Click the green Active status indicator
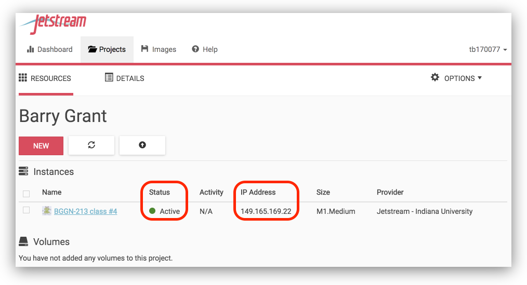Viewport: 527px width, 285px height. [x=152, y=211]
